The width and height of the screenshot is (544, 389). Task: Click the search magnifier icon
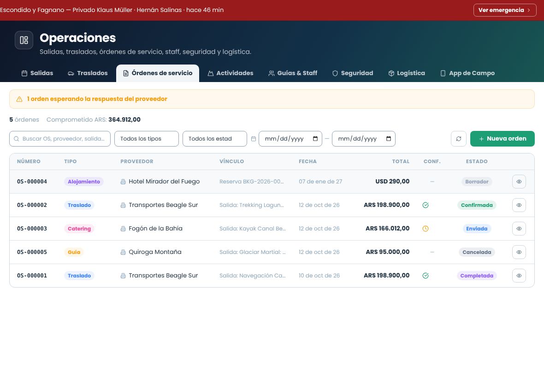click(16, 139)
